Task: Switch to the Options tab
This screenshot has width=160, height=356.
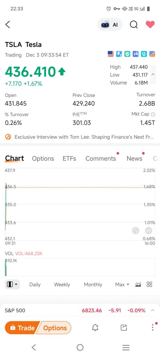Action: [43, 159]
